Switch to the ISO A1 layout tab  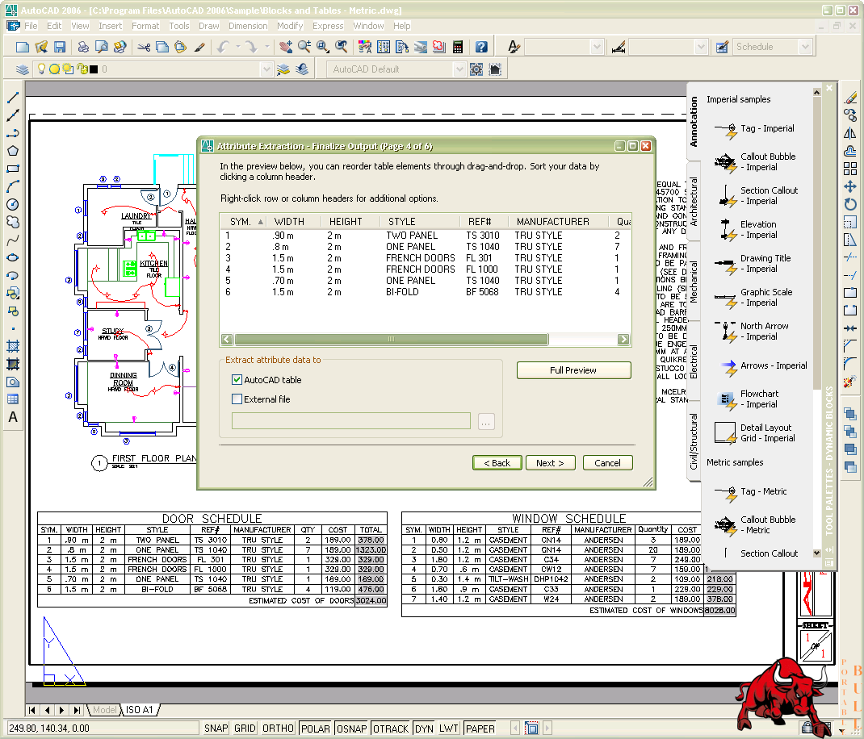(140, 710)
